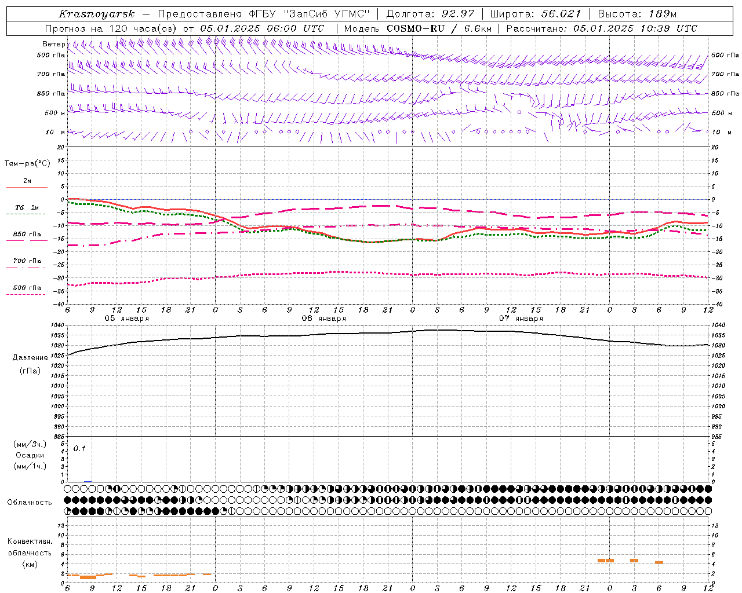Click the "Давление" pressure panel label
This screenshot has width=742, height=593.
30,358
